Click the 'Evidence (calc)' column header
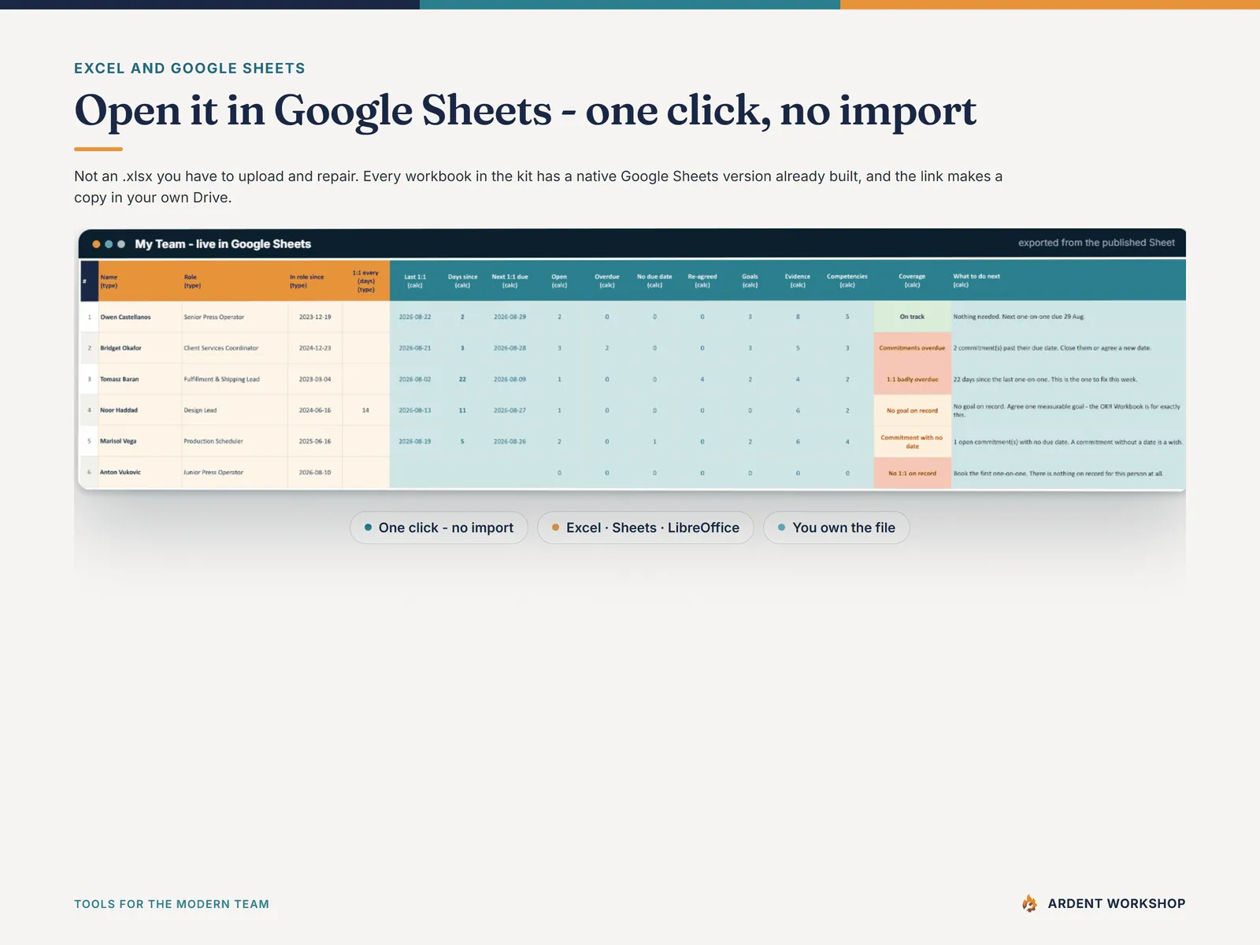This screenshot has width=1260, height=945. click(x=798, y=281)
